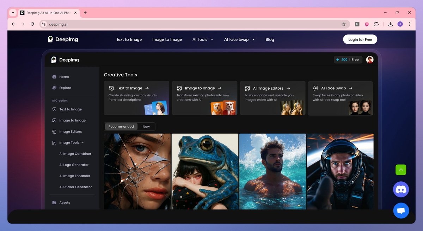Open the AI Image Editors card
The width and height of the screenshot is (423, 231).
272,98
